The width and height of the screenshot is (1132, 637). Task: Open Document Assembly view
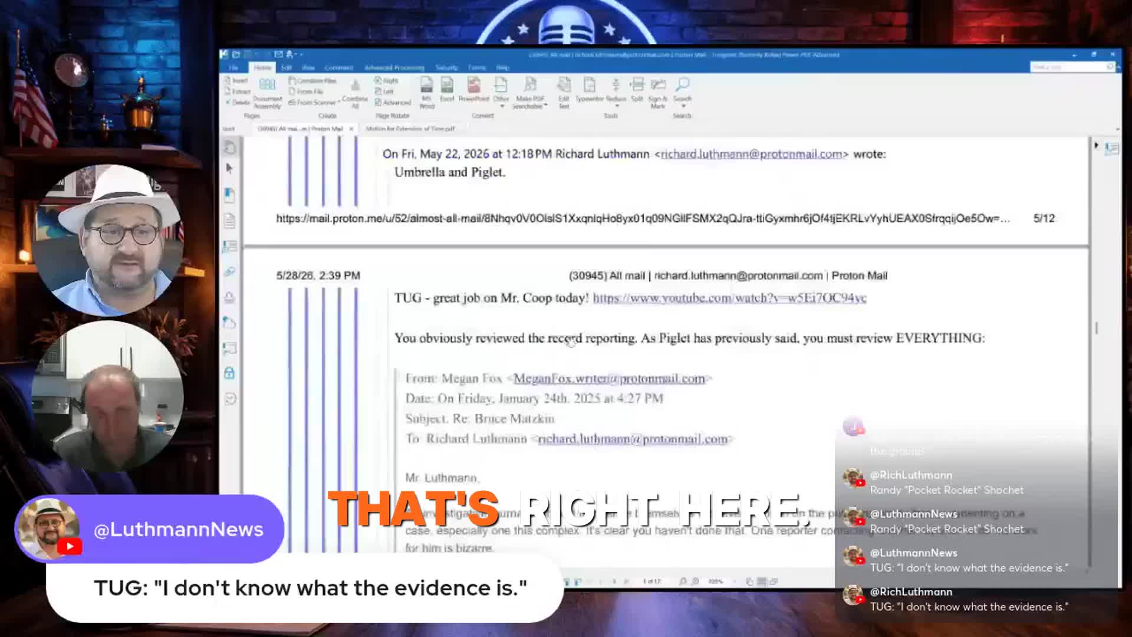pyautogui.click(x=267, y=93)
